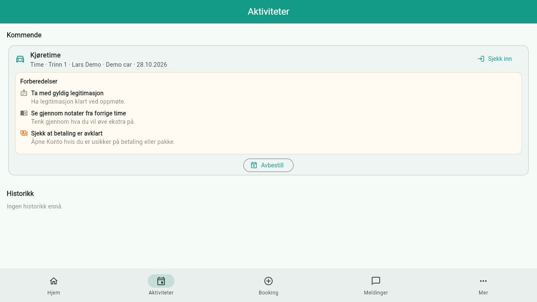Click the ID badge icon for legitimasjon
This screenshot has height=302, width=537.
tap(24, 93)
